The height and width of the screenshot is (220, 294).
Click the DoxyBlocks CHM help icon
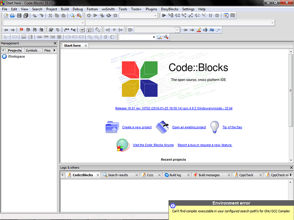coord(89,30)
